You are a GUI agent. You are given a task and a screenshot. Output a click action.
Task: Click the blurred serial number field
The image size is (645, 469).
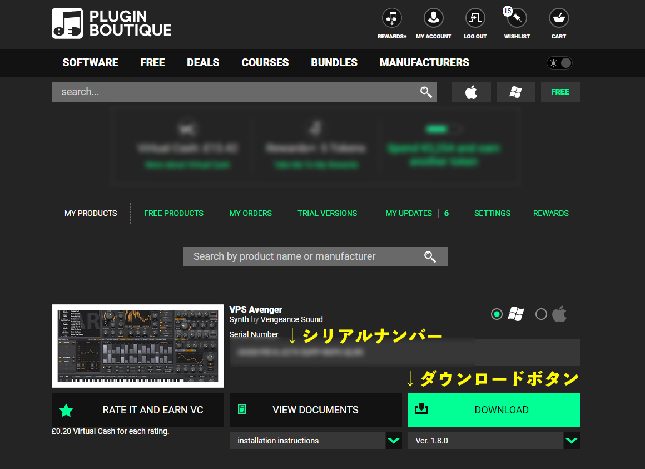[x=404, y=353]
